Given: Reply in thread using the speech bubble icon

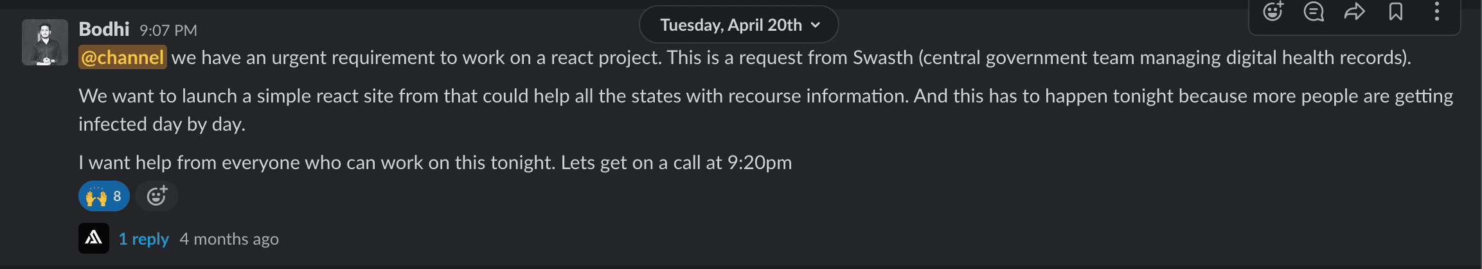Looking at the screenshot, I should point(1314,12).
